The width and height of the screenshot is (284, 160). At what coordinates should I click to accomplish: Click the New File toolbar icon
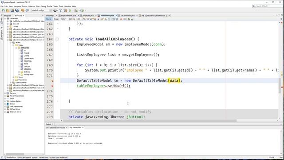click(x=3, y=11)
